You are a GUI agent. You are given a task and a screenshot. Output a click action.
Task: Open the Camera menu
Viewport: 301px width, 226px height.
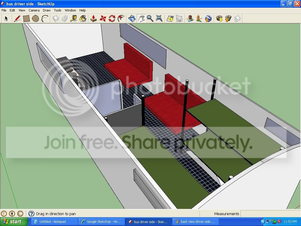coord(34,10)
